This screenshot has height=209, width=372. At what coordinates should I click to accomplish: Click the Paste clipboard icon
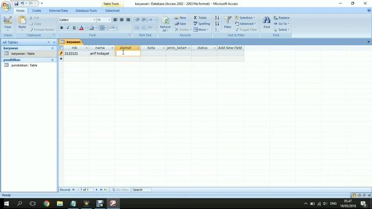pos(22,23)
